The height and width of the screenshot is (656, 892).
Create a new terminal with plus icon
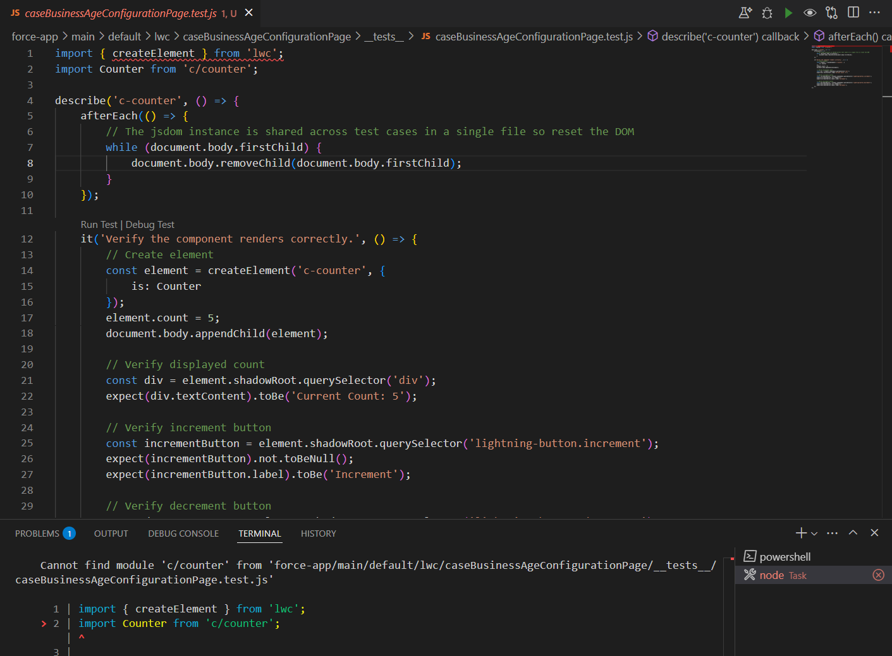pos(801,533)
